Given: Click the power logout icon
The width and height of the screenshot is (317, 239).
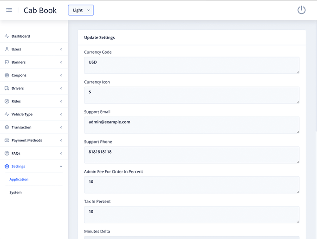Looking at the screenshot, I should [x=301, y=10].
